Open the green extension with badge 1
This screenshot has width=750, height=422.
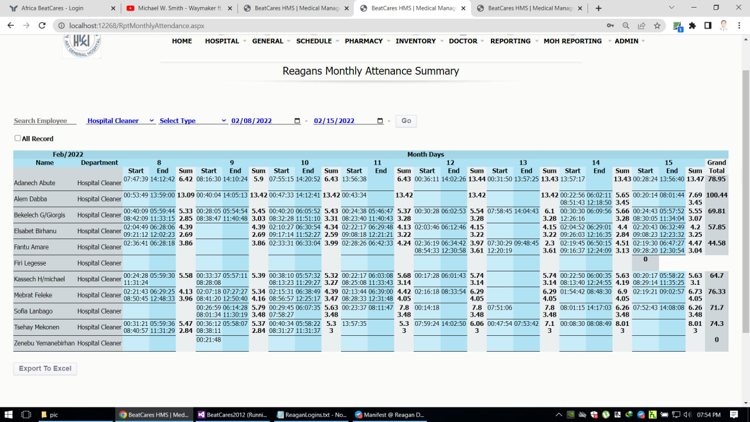(677, 26)
